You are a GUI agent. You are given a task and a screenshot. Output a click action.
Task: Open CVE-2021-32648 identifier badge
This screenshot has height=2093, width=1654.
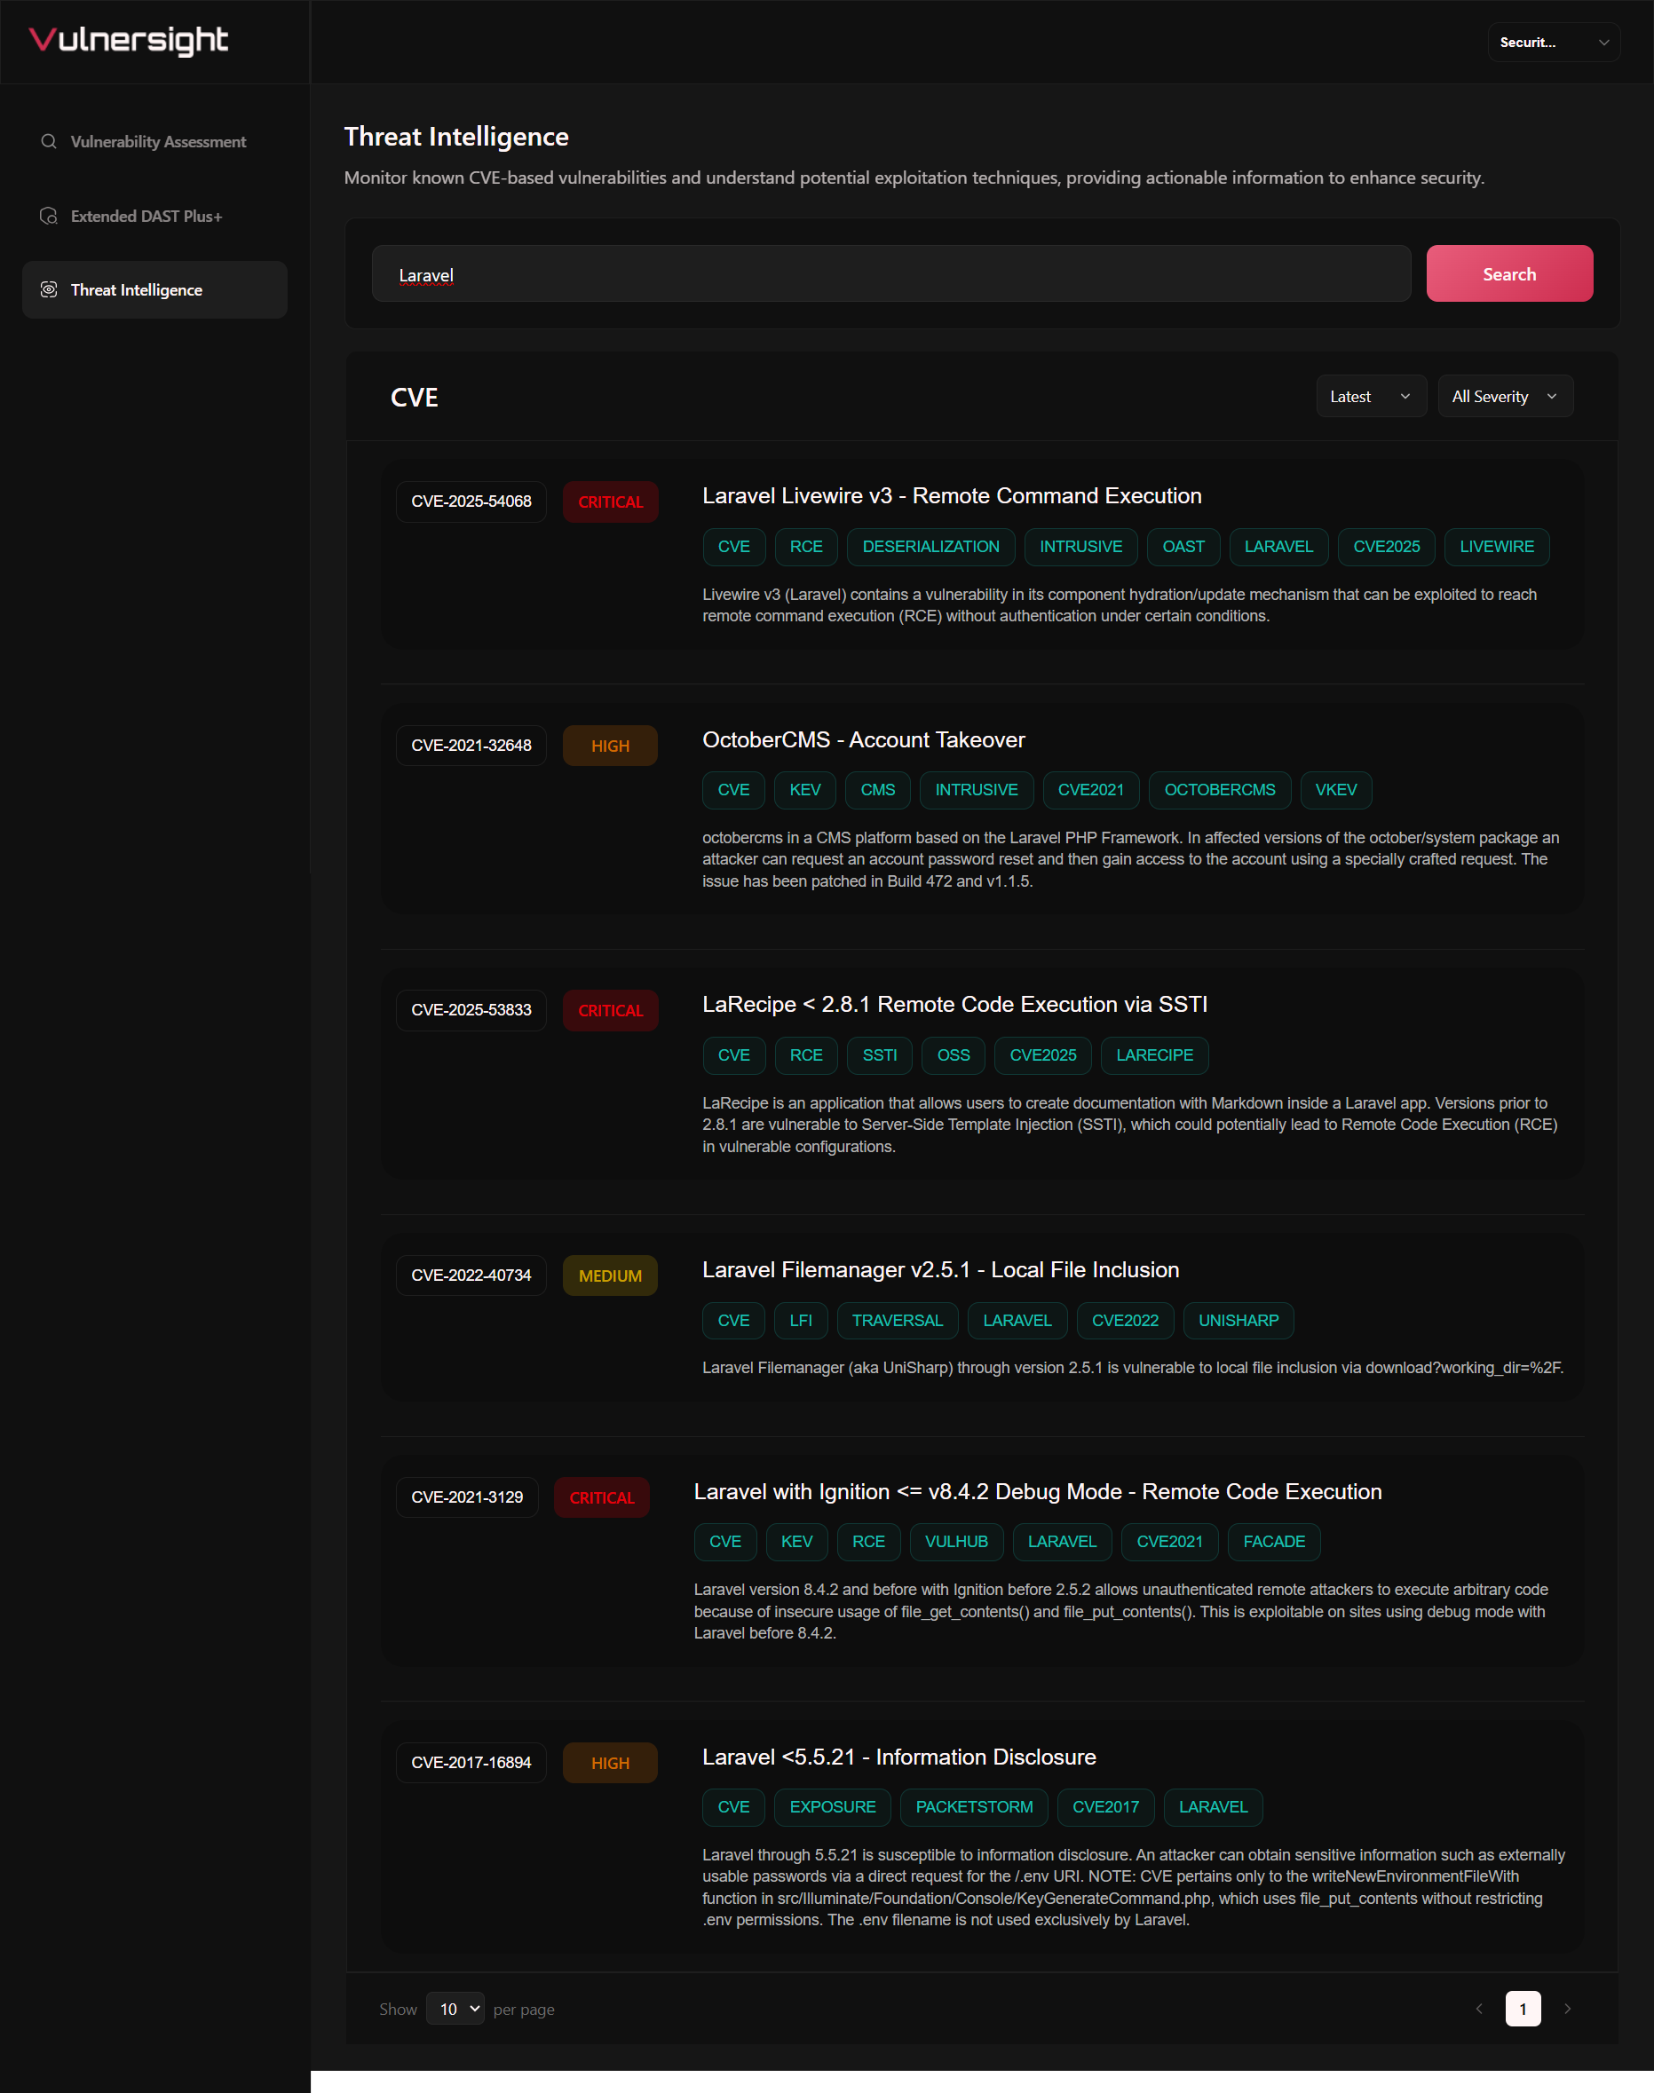(471, 746)
